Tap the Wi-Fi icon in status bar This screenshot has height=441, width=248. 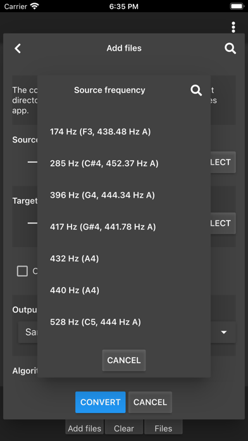tap(35, 6)
